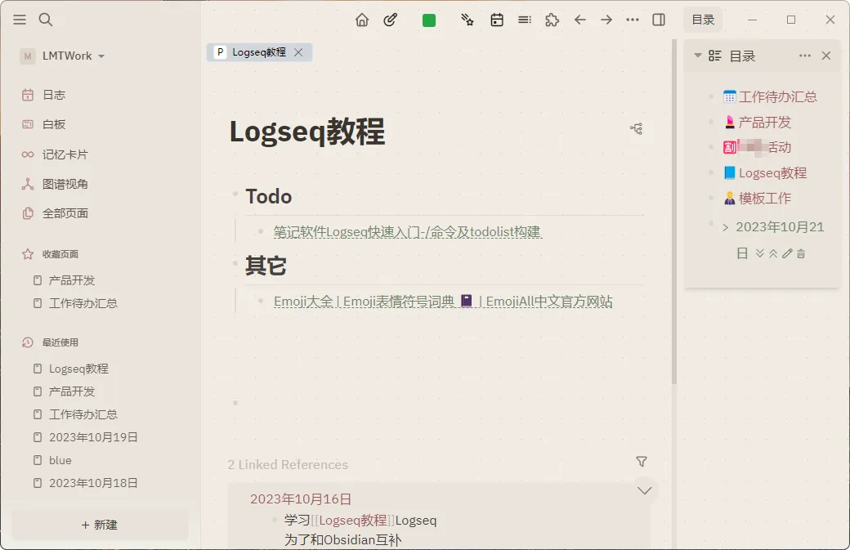
Task: Click the 目录 panel list icon
Action: coord(715,56)
